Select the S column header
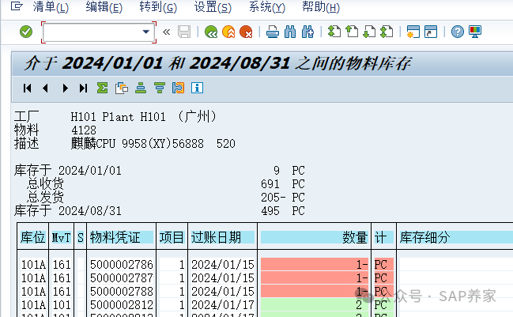 pos(81,237)
